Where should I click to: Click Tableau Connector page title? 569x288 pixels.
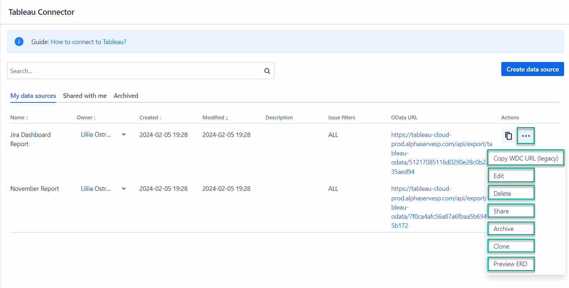(41, 12)
